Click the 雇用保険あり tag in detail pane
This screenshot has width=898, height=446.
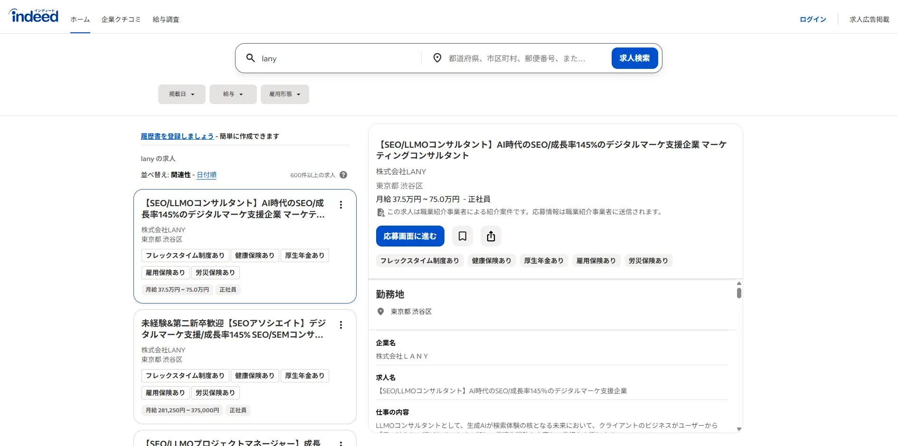click(x=596, y=261)
